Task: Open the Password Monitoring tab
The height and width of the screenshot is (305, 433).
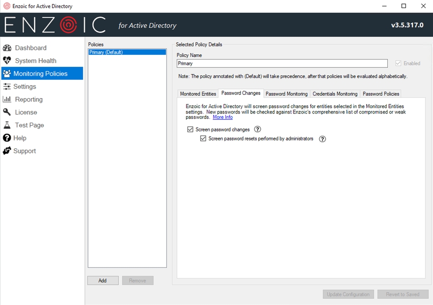Action: (286, 94)
